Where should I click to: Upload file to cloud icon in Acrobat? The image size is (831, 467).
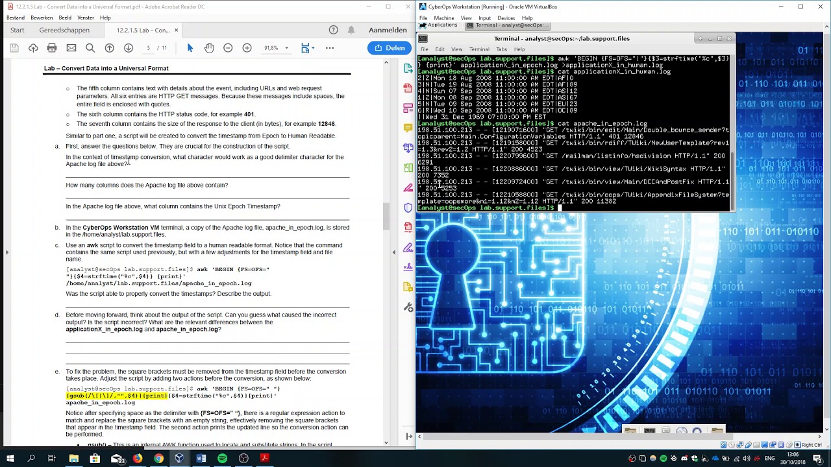pyautogui.click(x=33, y=48)
